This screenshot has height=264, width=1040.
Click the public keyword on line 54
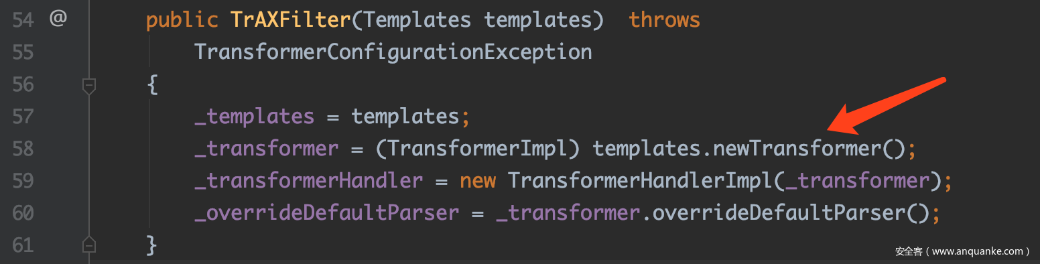point(182,21)
